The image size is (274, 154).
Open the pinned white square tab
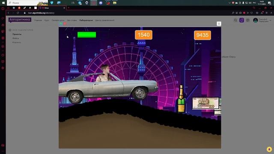36,8
